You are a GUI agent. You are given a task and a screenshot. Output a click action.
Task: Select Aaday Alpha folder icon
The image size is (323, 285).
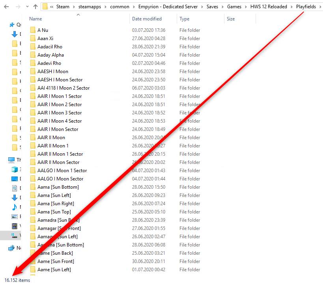[x=33, y=55]
